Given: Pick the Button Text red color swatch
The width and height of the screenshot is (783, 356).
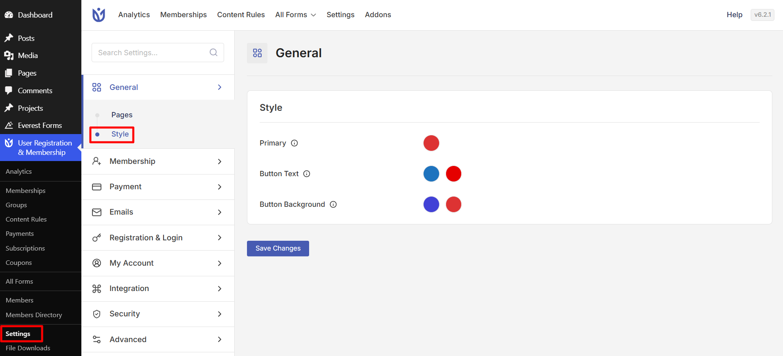Looking at the screenshot, I should click(453, 174).
